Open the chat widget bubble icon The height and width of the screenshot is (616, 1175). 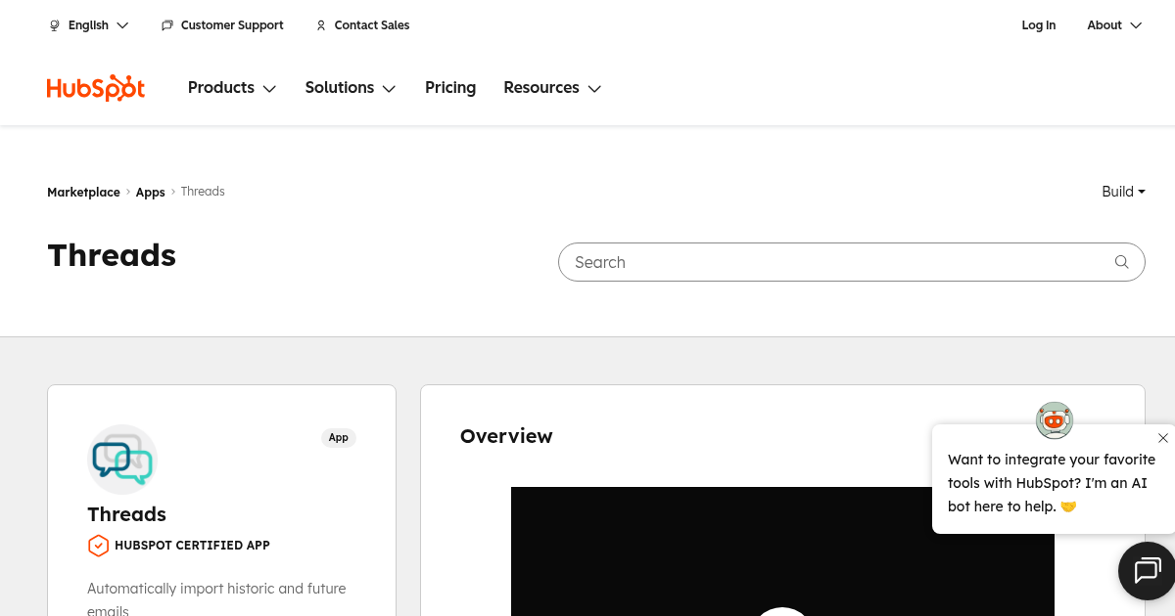click(1147, 570)
